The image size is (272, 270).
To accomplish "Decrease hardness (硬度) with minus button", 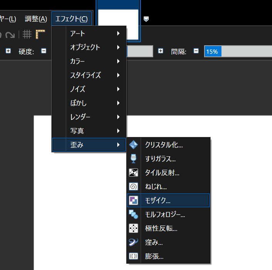I will (44, 51).
